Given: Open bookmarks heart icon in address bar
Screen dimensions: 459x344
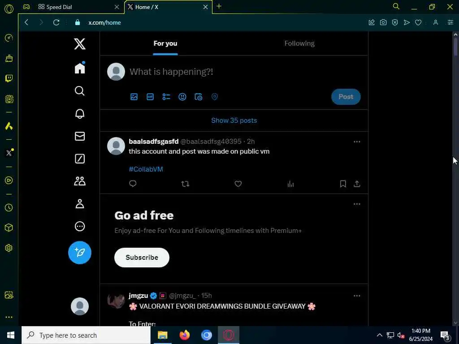Looking at the screenshot, I should click(418, 22).
